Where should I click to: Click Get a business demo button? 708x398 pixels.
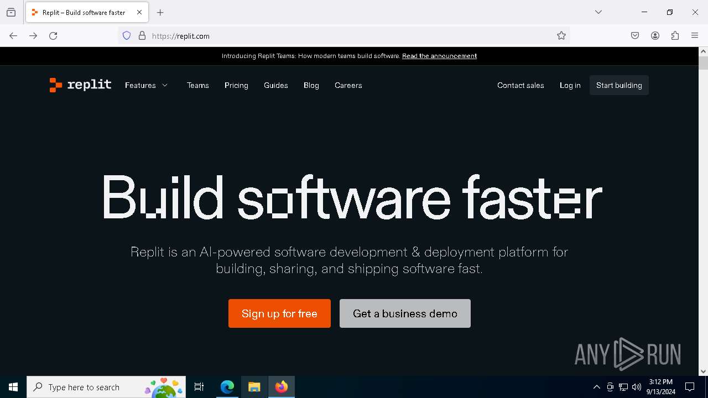pos(405,313)
